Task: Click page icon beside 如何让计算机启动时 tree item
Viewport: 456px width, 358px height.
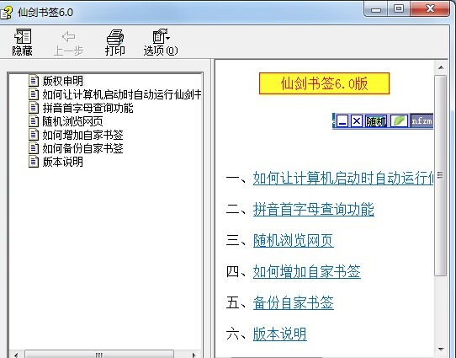Action: pos(34,94)
